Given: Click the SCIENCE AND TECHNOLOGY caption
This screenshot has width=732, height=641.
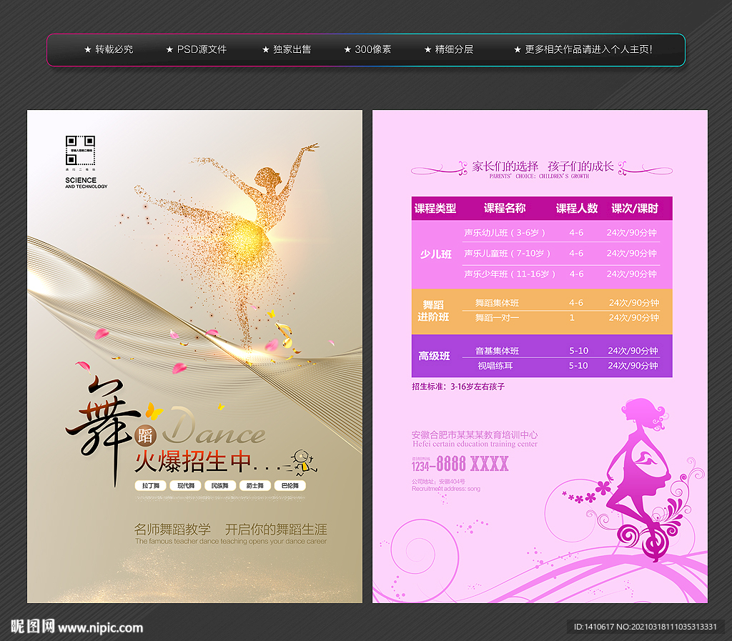Looking at the screenshot, I should click(x=86, y=182).
